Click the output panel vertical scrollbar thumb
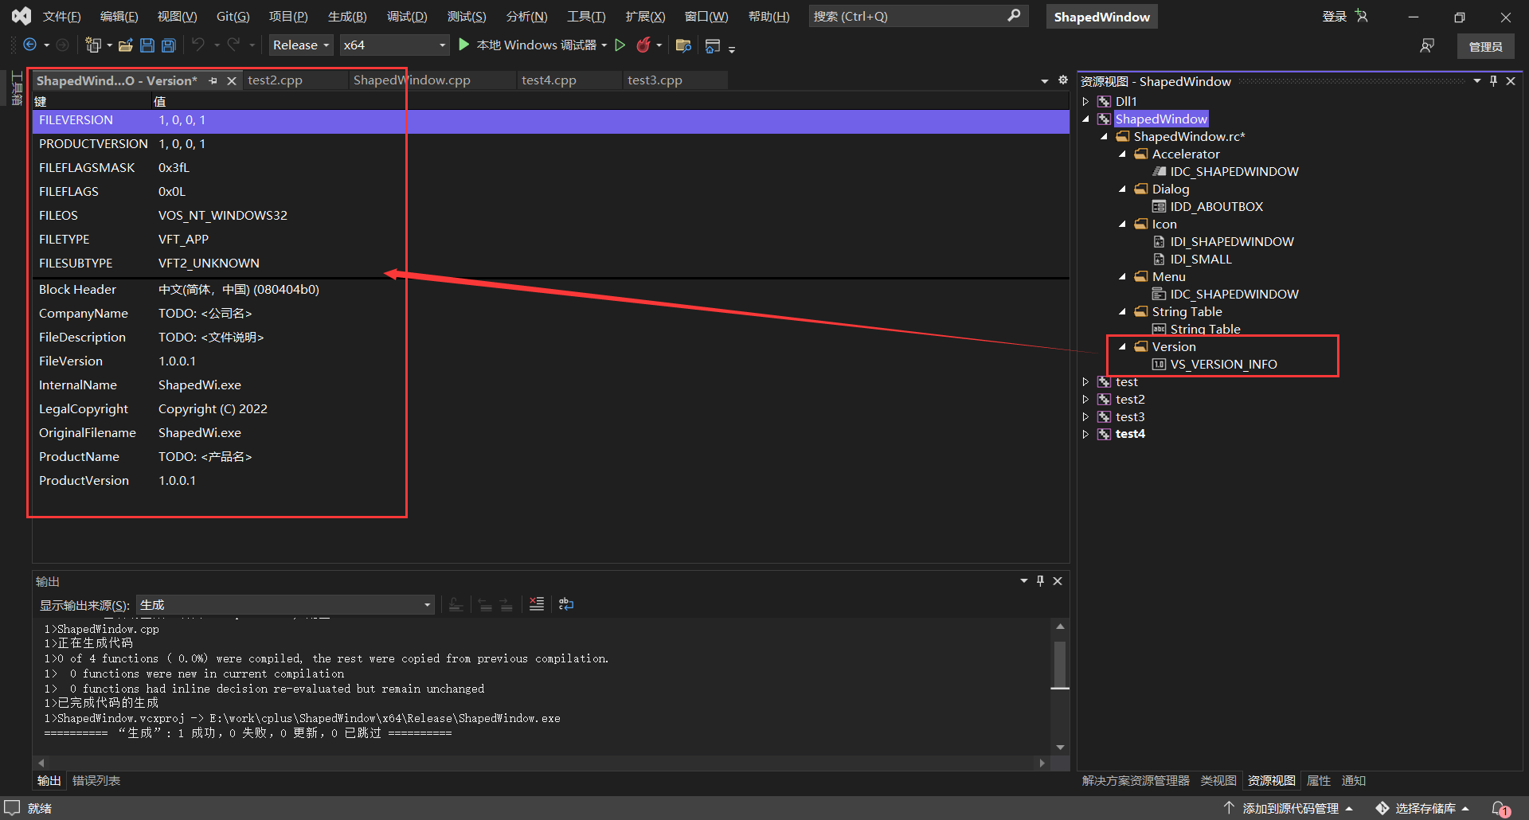 [1060, 664]
